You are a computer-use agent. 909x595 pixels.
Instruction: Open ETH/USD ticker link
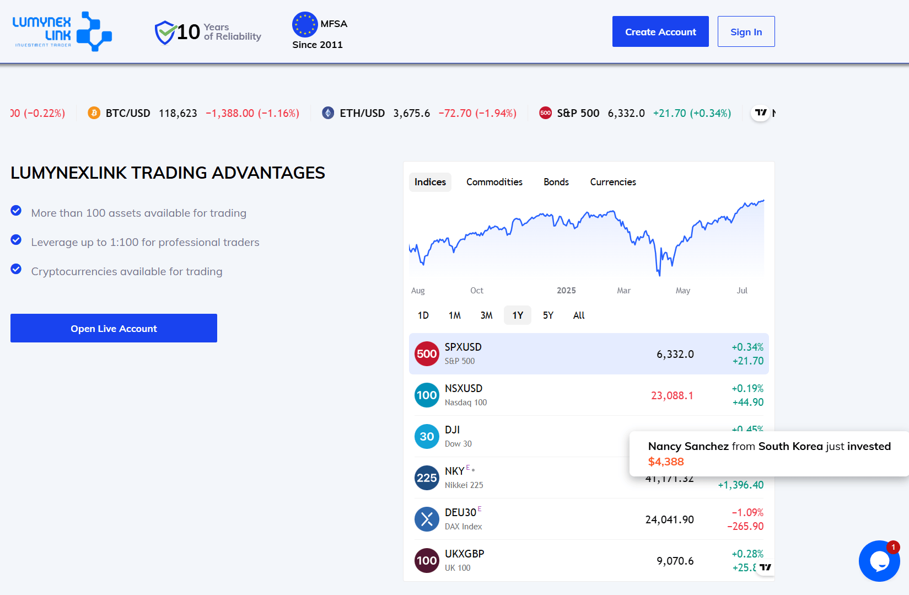point(419,113)
